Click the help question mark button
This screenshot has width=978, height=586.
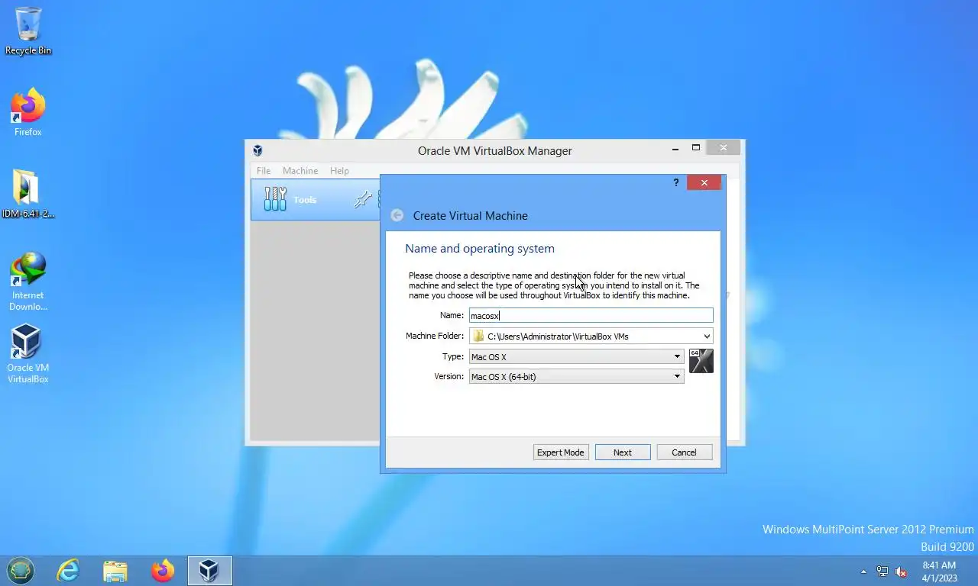[x=675, y=182]
